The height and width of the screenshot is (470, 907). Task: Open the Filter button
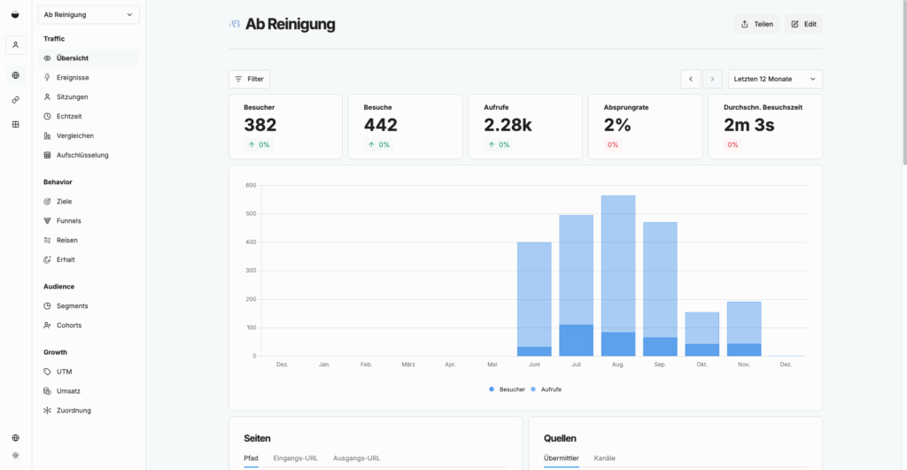[249, 79]
